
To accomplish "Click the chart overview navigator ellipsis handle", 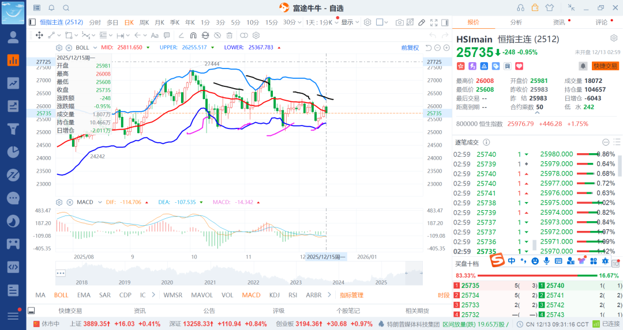I will coord(61,274).
